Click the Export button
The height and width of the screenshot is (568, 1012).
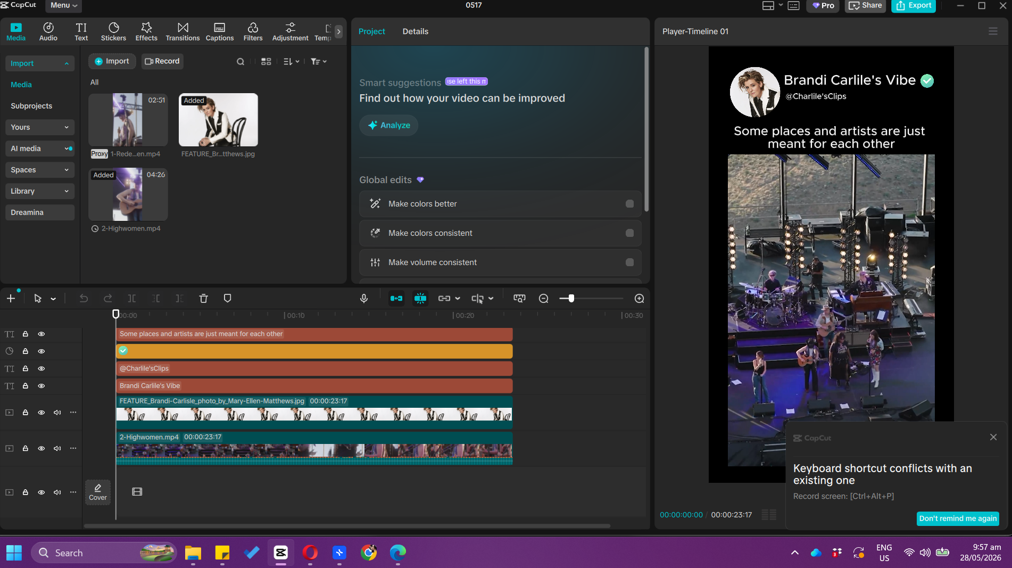(x=914, y=6)
